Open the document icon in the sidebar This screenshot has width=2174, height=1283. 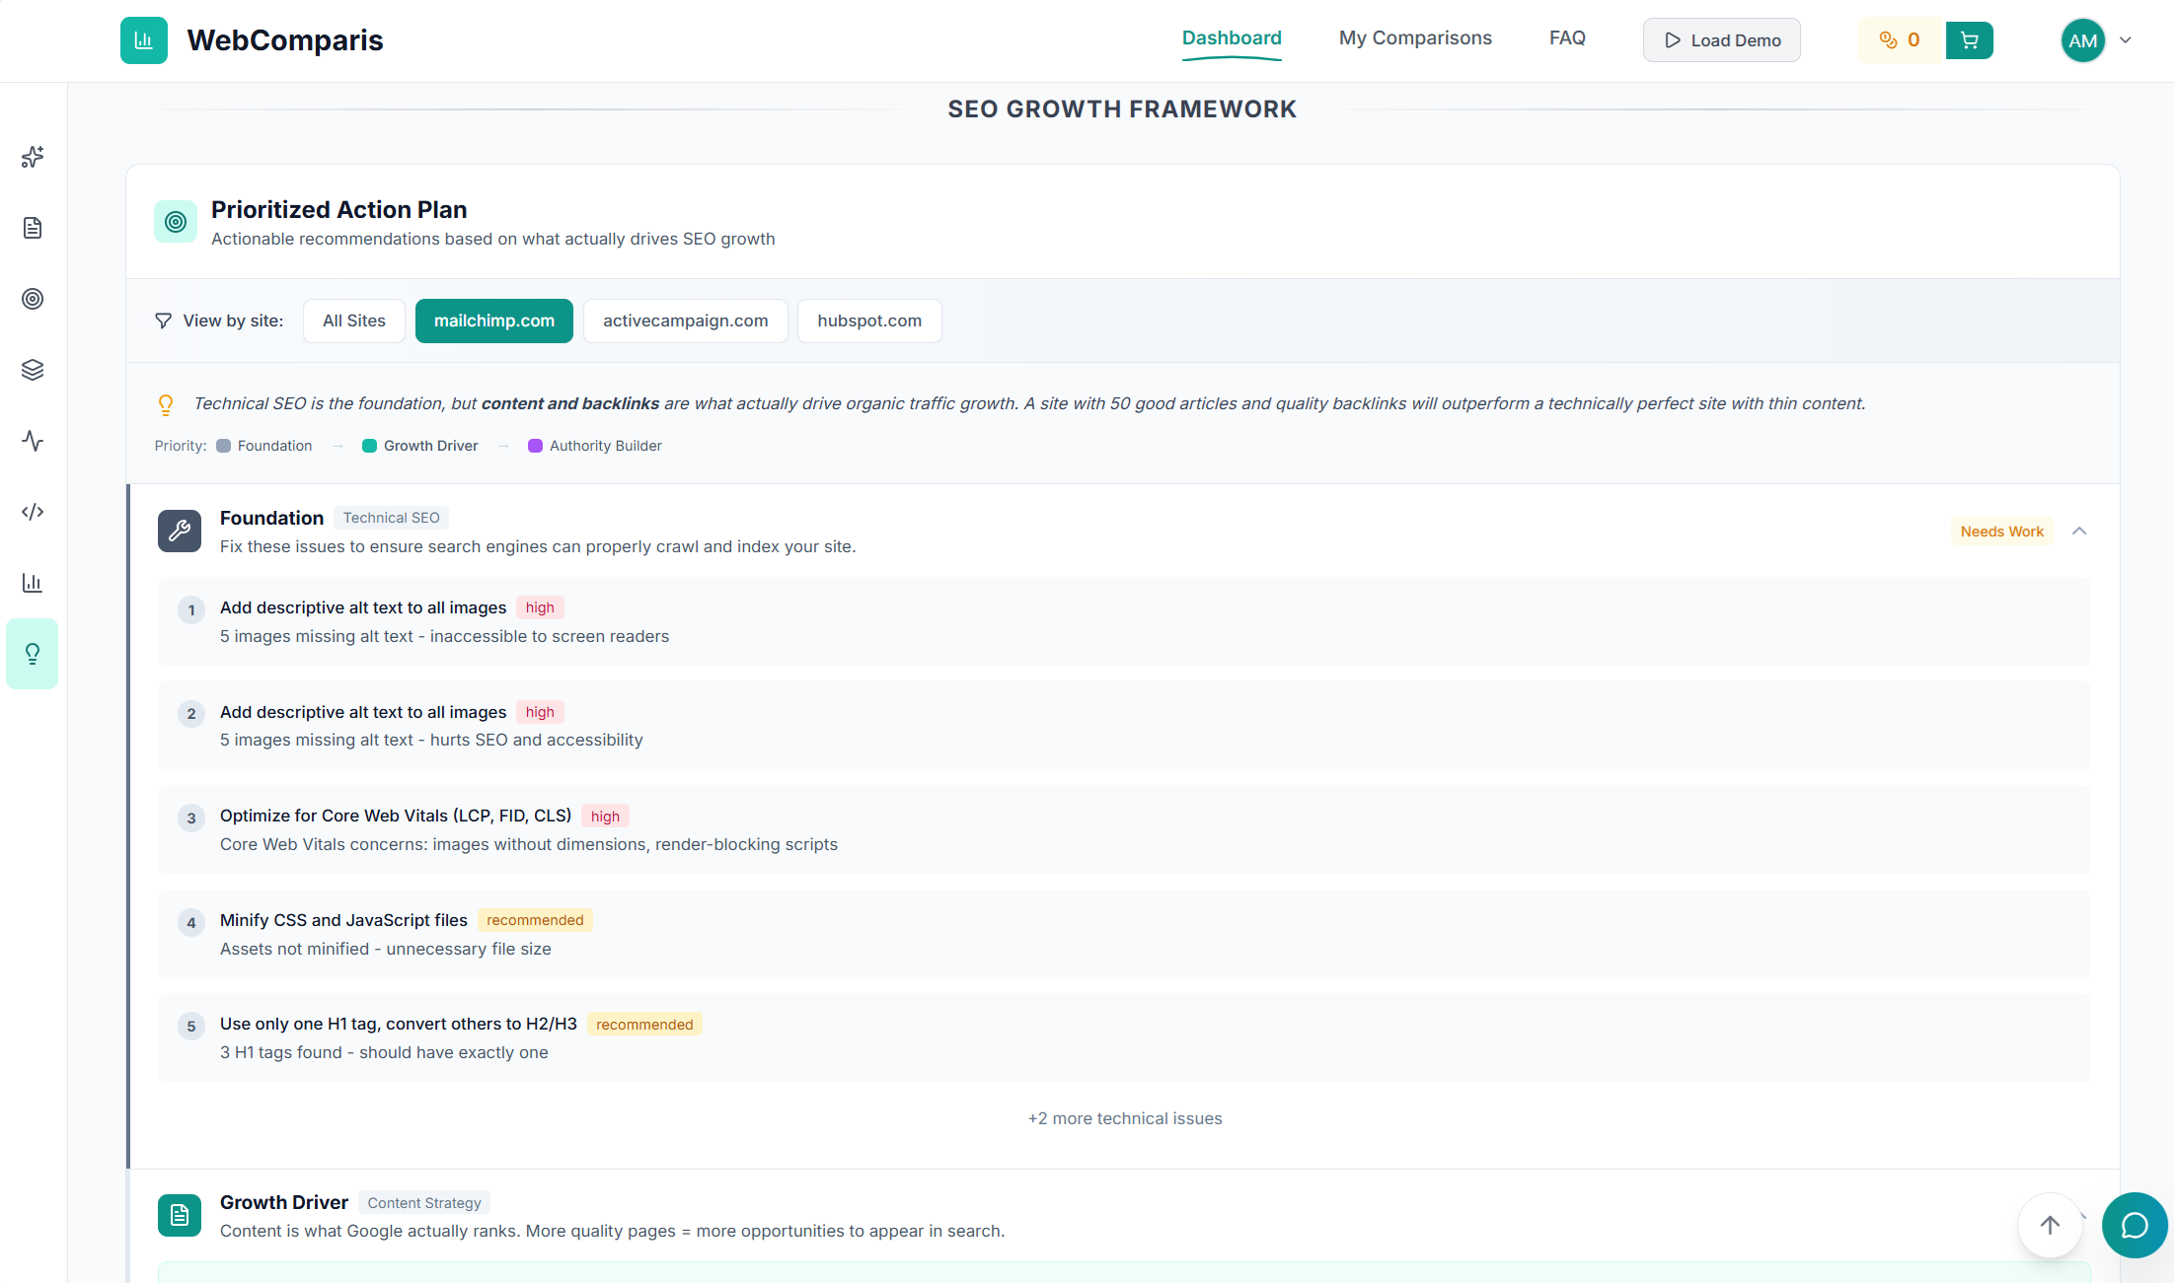(x=33, y=228)
